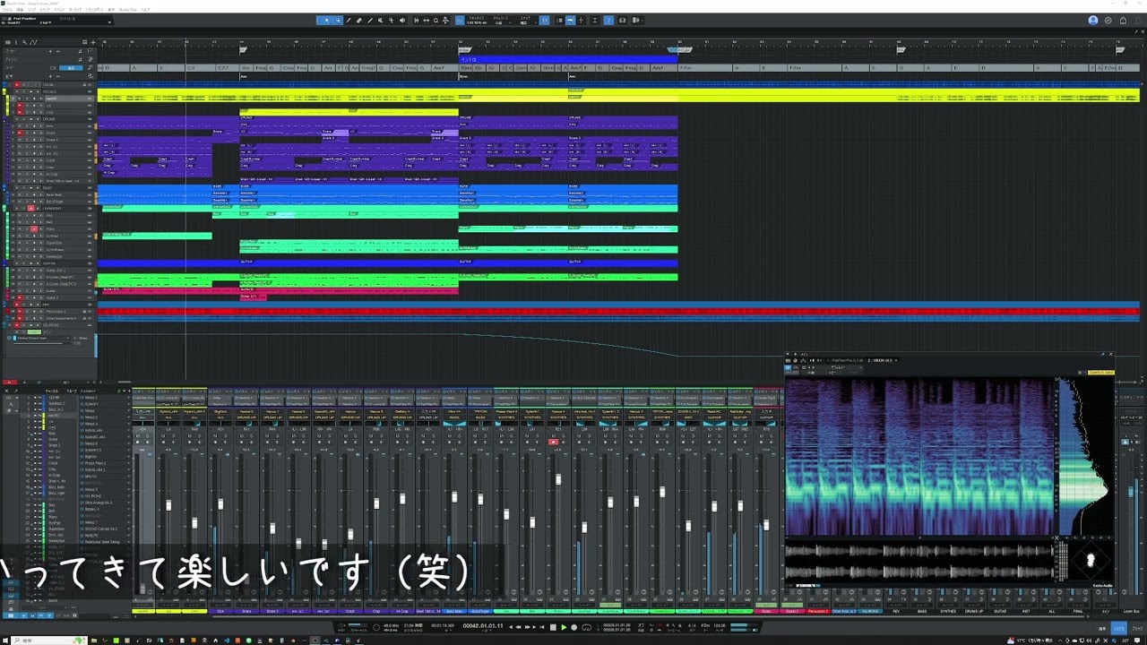Toggle loop mode in the transport bar

(x=586, y=627)
